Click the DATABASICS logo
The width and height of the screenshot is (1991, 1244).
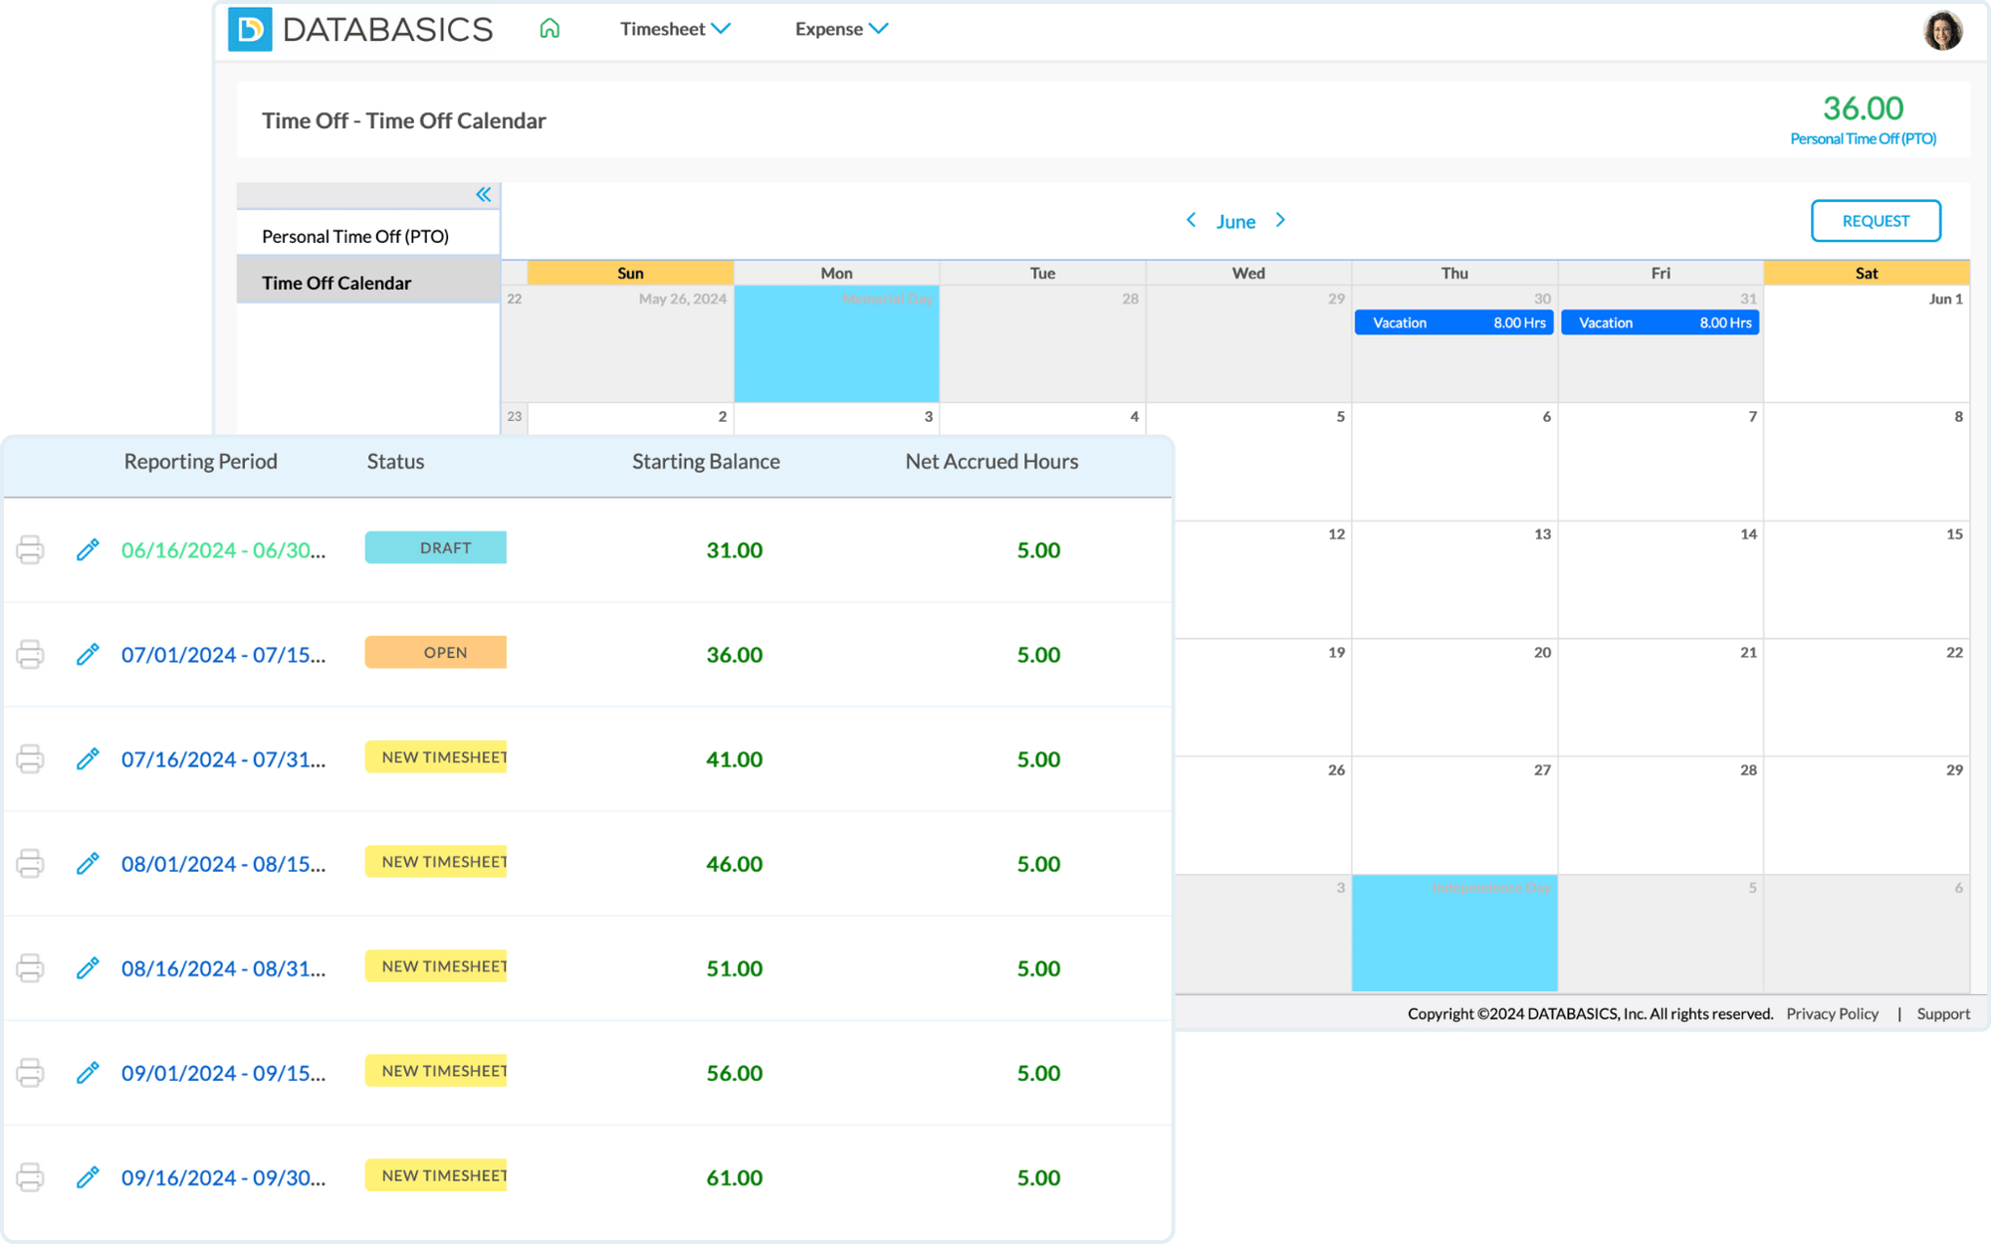(x=359, y=30)
